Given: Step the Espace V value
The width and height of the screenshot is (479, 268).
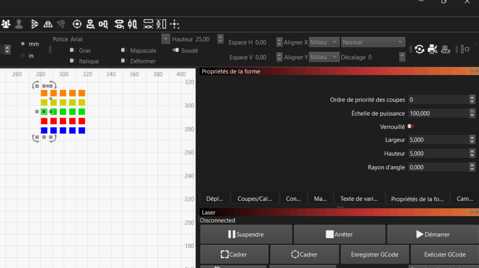Looking at the screenshot, I should tap(279, 57).
